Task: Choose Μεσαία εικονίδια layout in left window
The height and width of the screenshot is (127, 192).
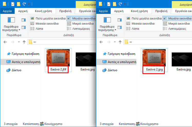Action: (x=45, y=24)
